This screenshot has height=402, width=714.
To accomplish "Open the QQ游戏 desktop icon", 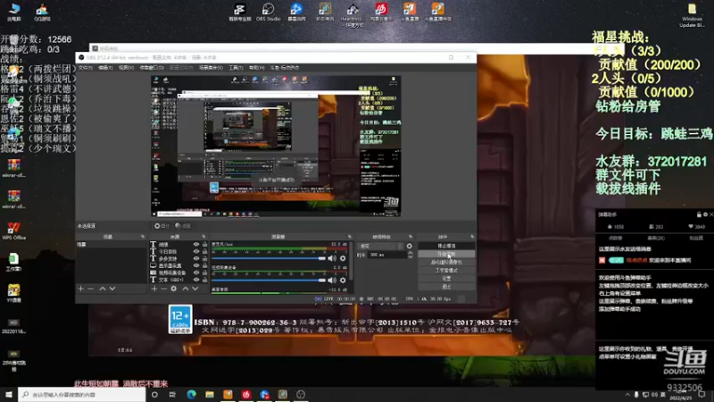I will (42, 13).
